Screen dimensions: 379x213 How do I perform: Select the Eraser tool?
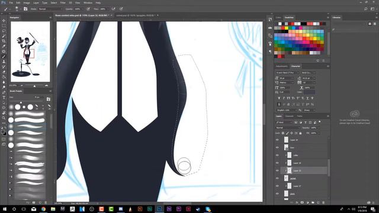[x=4, y=72]
